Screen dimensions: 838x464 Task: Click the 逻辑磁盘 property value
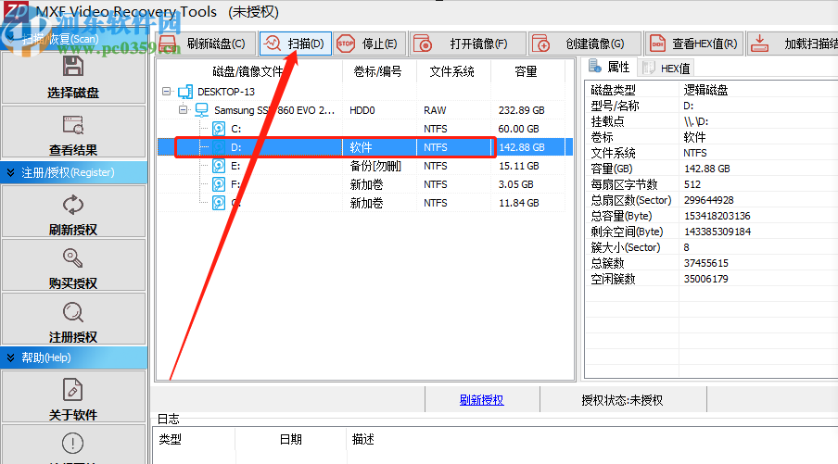(x=705, y=90)
